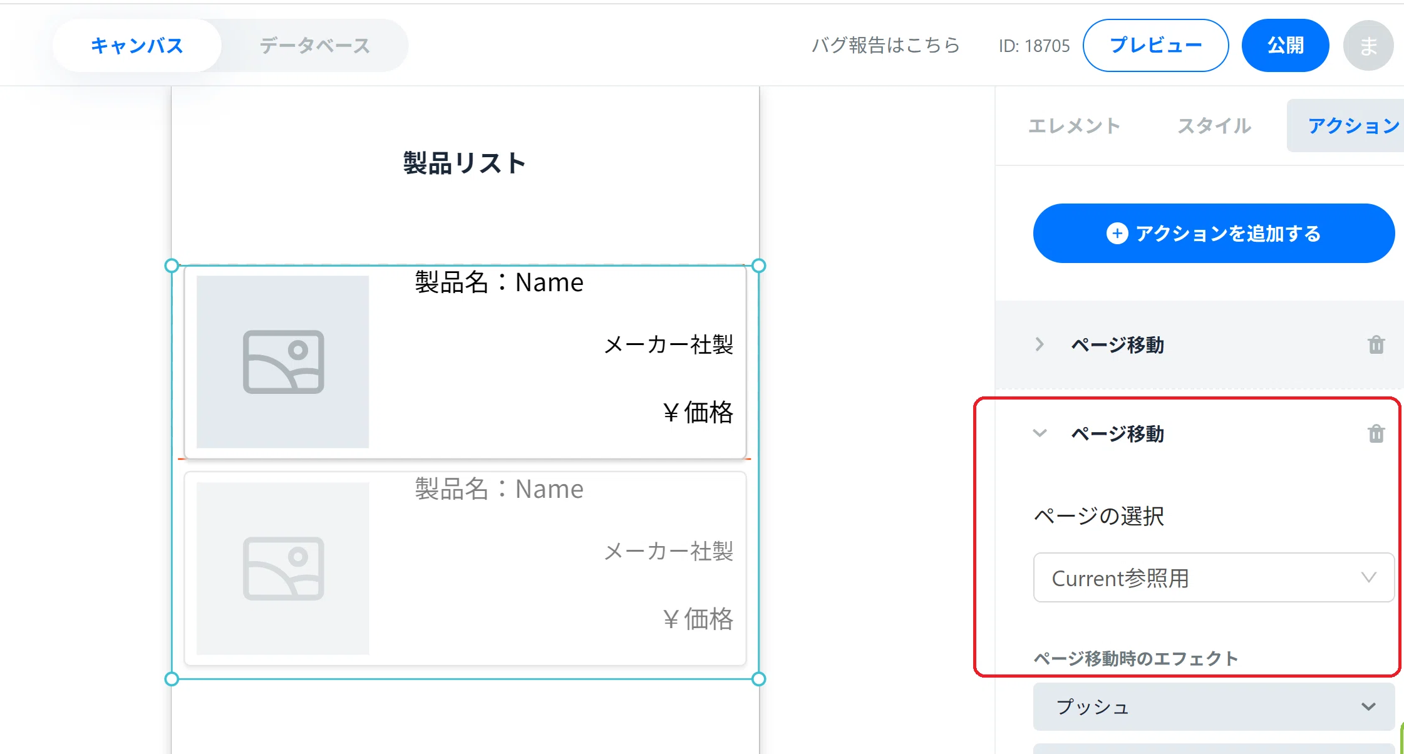Click the user avatar ま icon
Viewport: 1404px width, 754px height.
[x=1368, y=45]
